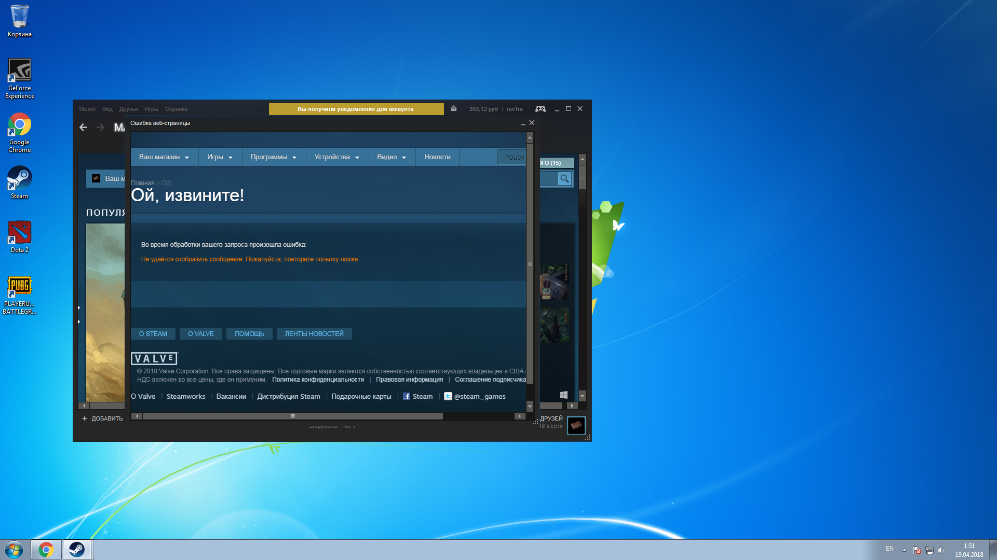Open the 'Новости' store tab
Screen dimensions: 997x560
(x=437, y=157)
